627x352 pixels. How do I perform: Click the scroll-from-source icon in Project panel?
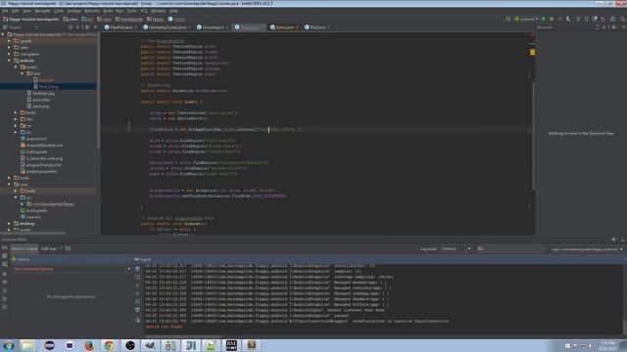71,27
